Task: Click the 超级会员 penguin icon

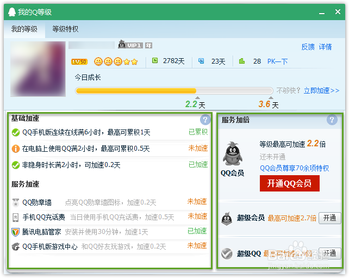Action: click(x=227, y=219)
